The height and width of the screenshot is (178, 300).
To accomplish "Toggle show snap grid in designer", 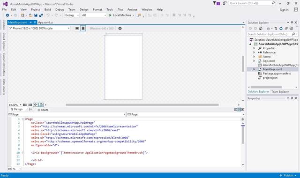I will [25, 105].
